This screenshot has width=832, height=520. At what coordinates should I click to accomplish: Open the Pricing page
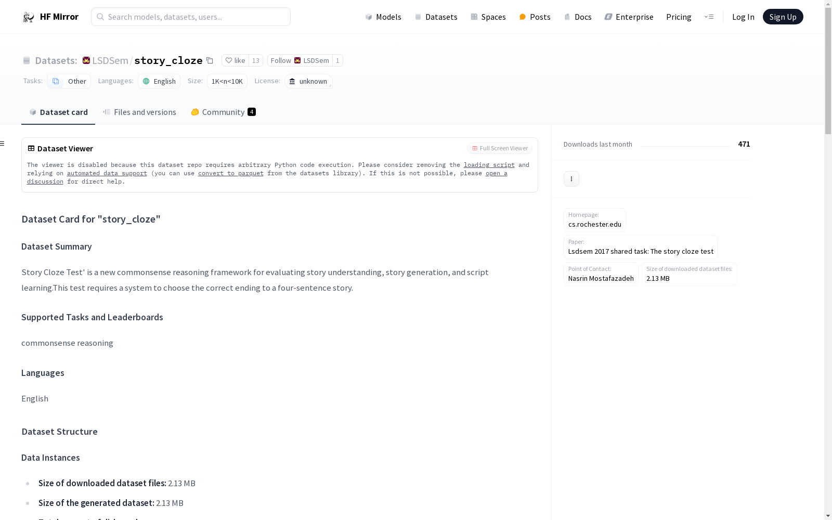click(x=679, y=17)
